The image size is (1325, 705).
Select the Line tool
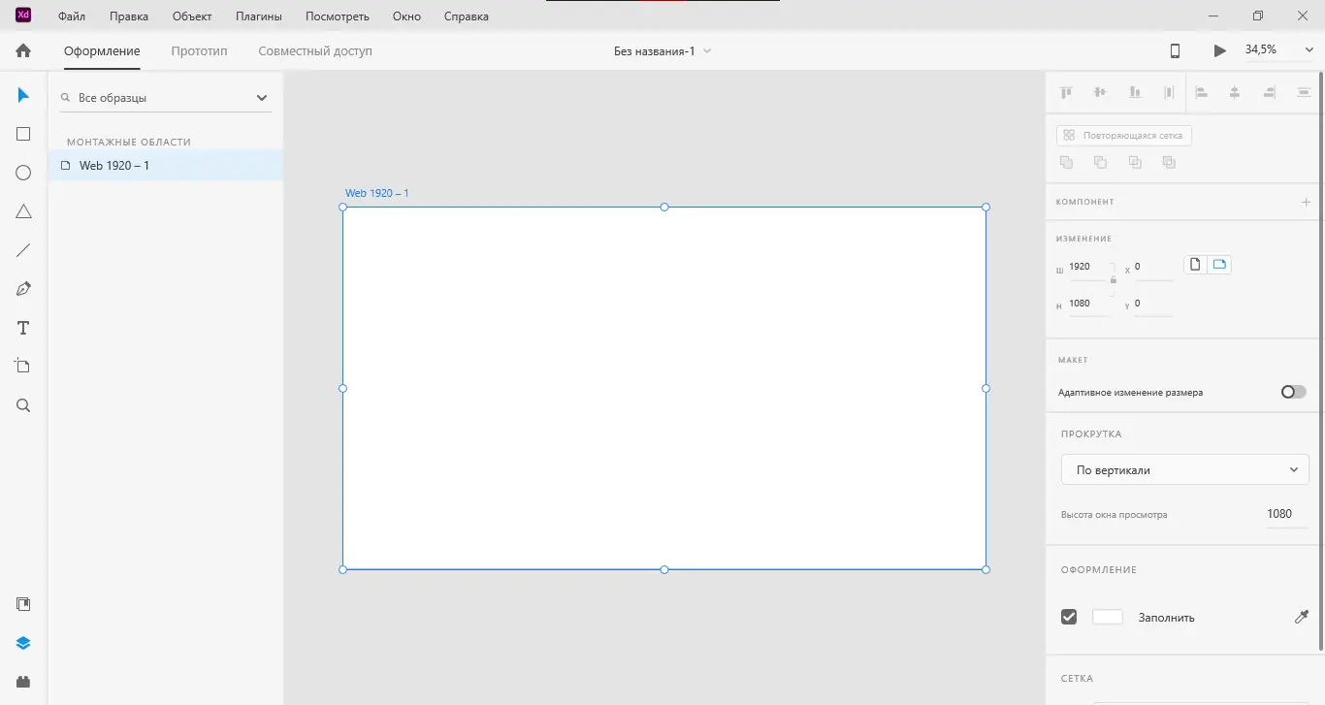[23, 250]
